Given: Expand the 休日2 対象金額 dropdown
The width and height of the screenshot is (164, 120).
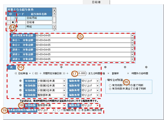Looking at the screenshot, I should pos(132,45).
